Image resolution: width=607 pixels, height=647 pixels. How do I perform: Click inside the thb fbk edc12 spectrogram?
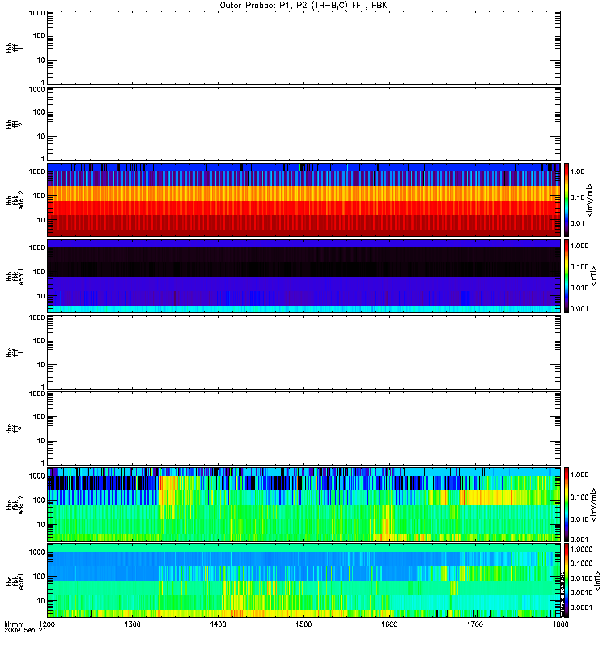tap(303, 200)
